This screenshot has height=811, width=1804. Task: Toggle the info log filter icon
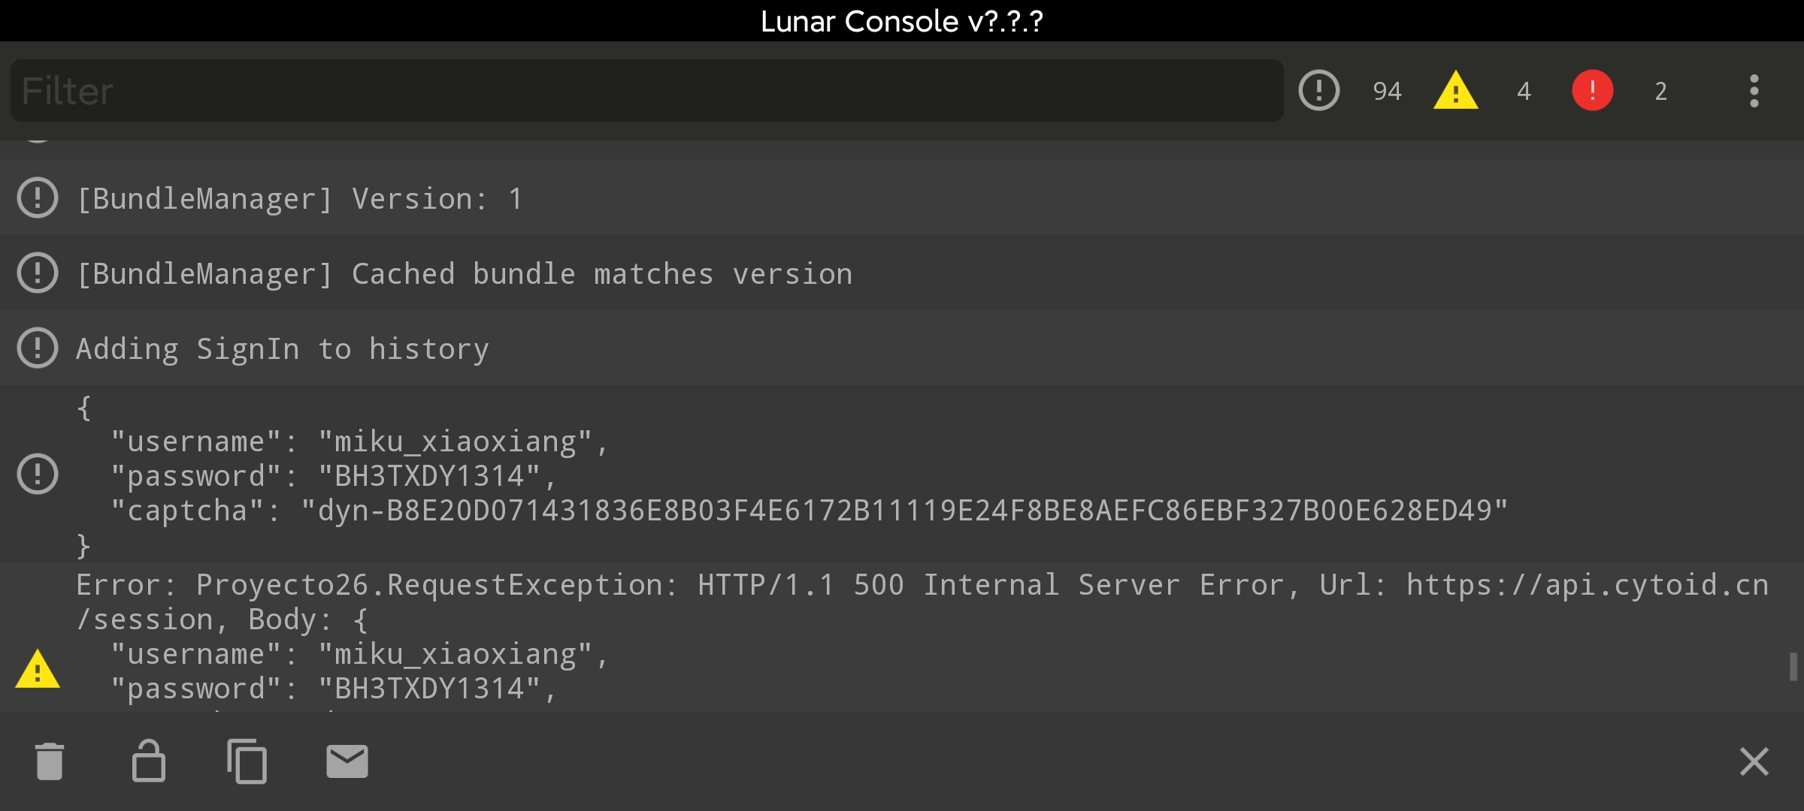click(x=1318, y=91)
